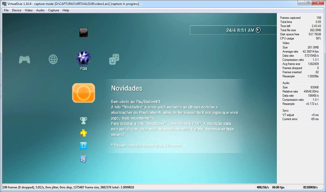Select the PlayStation Store bag icon

83,158
